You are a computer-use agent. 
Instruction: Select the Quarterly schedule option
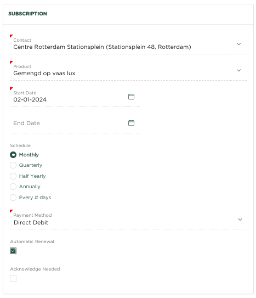13,165
